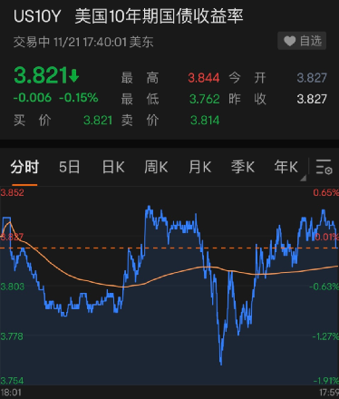Click the current yield 3.821 value
The width and height of the screenshot is (339, 399).
click(41, 75)
